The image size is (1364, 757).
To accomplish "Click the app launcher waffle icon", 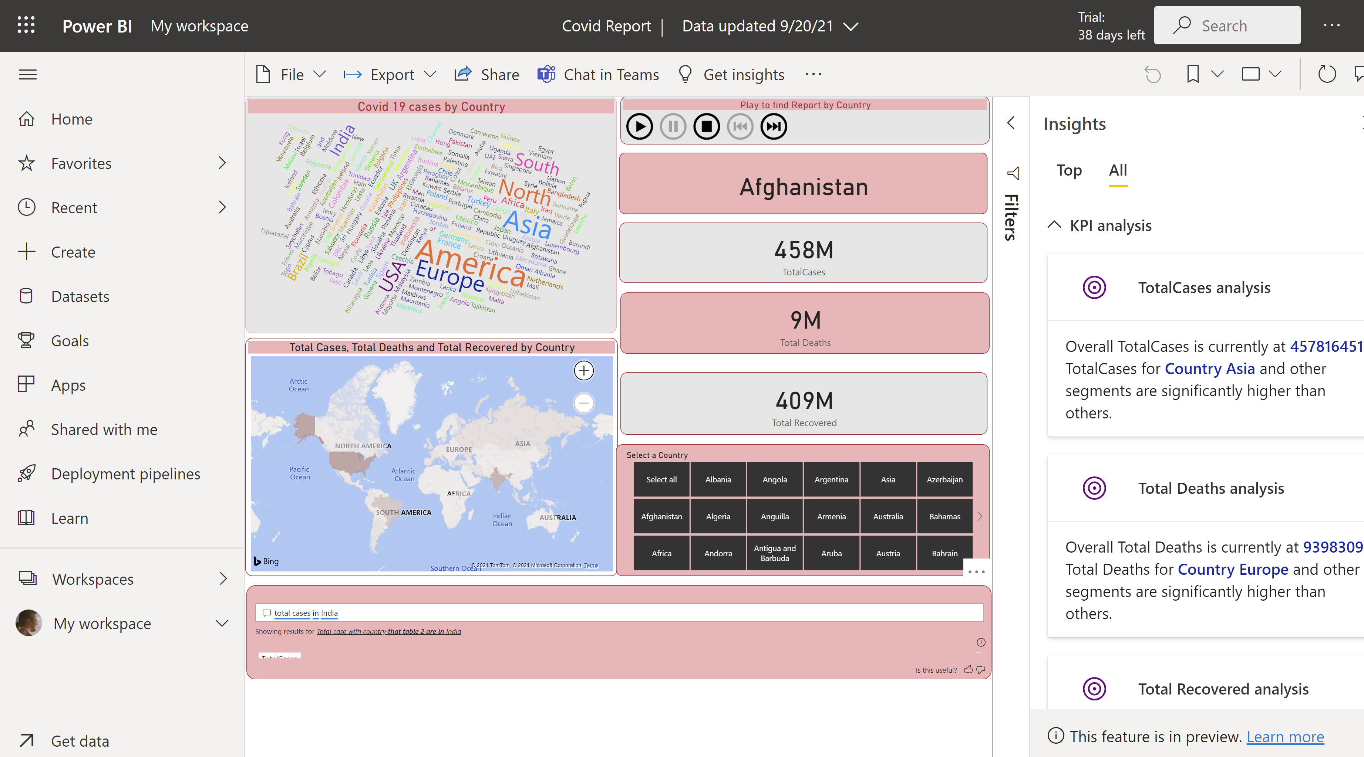I will [x=26, y=26].
